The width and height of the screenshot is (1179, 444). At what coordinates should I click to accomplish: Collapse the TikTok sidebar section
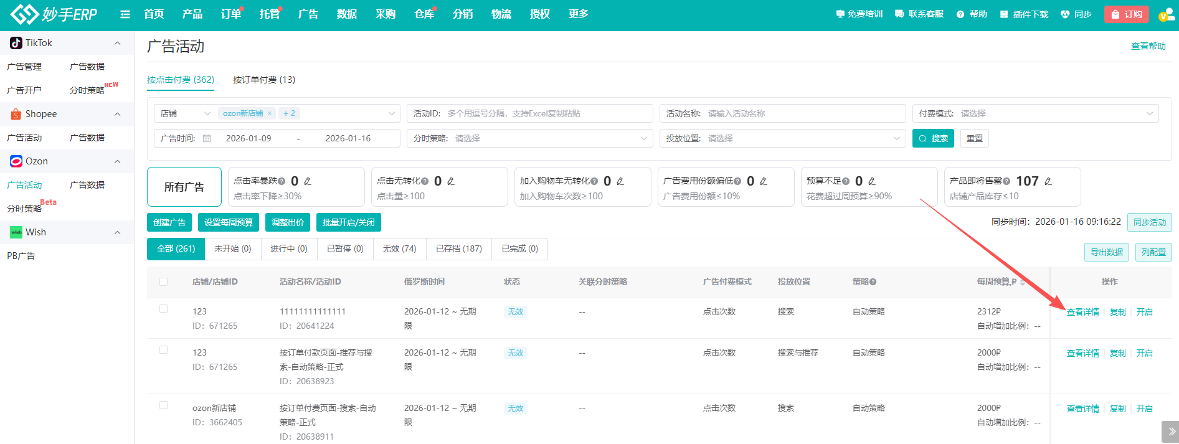[x=118, y=43]
